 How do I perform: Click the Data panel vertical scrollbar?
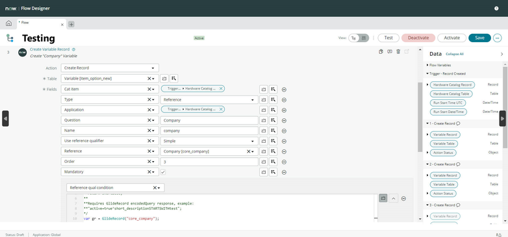[x=505, y=107]
